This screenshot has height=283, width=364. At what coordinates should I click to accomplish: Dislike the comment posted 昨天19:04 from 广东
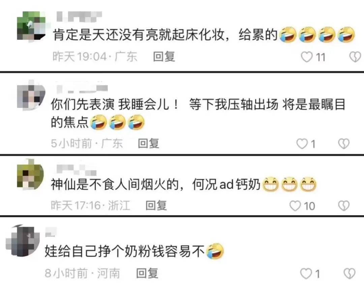355,57
